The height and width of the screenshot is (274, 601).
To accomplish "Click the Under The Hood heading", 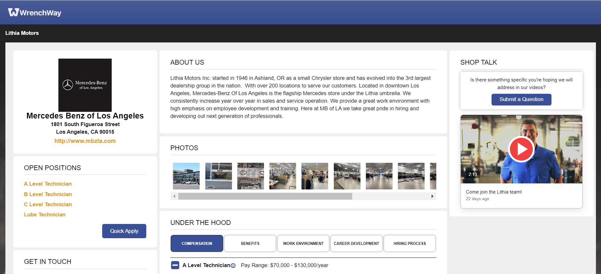I will tap(201, 223).
